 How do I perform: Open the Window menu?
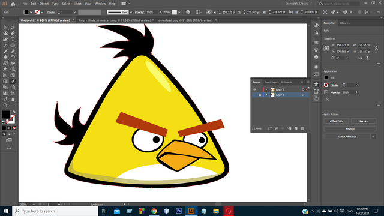[100, 4]
